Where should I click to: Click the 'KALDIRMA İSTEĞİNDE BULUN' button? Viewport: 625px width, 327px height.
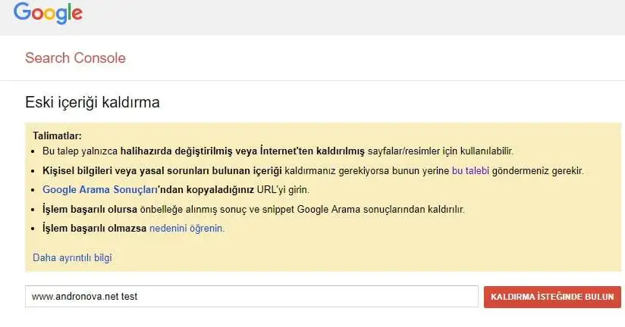point(552,297)
